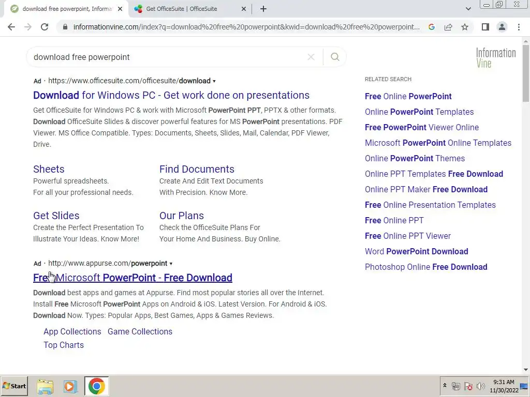Image resolution: width=530 pixels, height=397 pixels.
Task: Bookmark this page with star icon
Action: tap(465, 27)
